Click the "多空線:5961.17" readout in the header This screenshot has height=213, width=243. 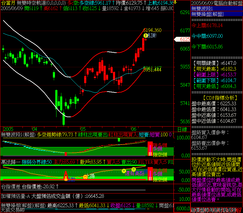pos(96,3)
